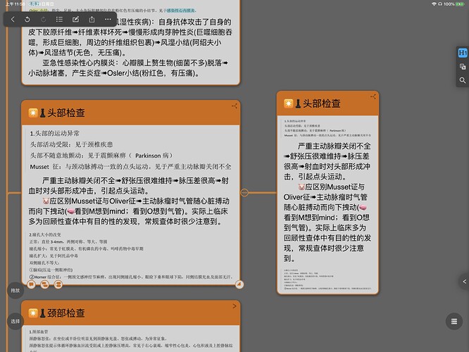Open the share/export icon
This screenshot has width=469, height=352.
(92, 20)
